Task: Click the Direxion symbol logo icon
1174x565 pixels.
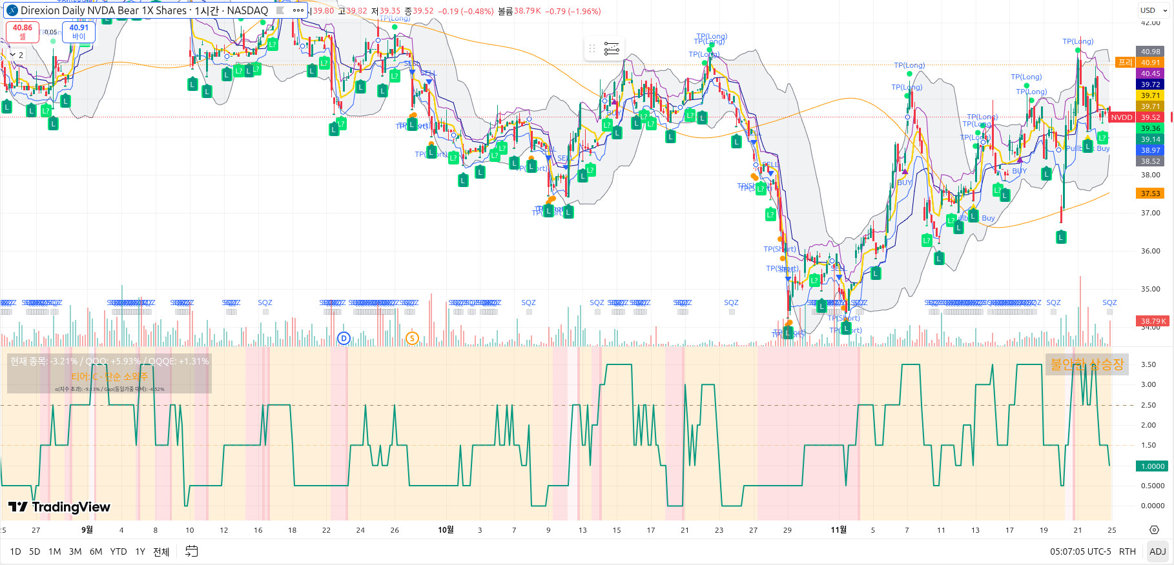Action: 12,10
